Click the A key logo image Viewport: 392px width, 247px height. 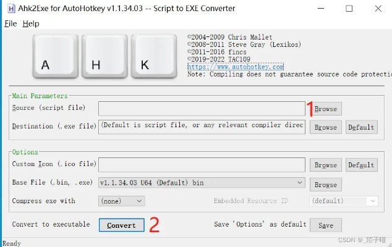[56, 56]
